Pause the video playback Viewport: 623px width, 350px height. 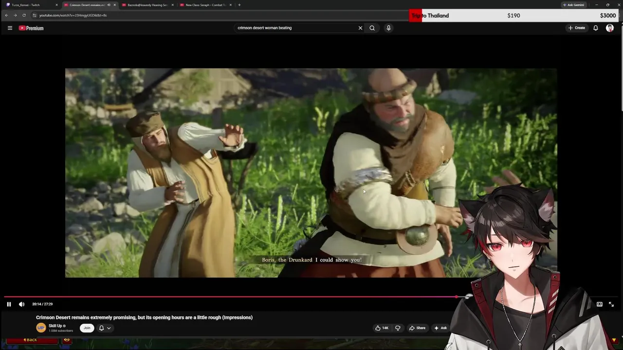[9, 304]
